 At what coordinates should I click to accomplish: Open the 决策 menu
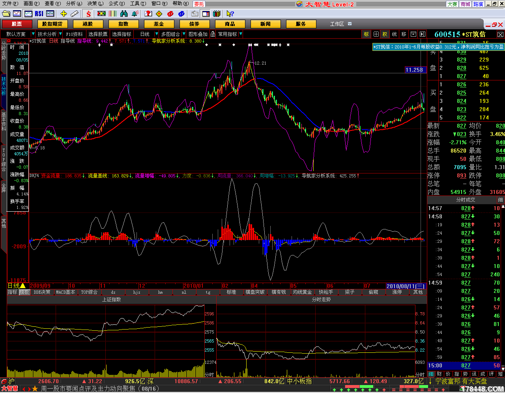(x=95, y=4)
